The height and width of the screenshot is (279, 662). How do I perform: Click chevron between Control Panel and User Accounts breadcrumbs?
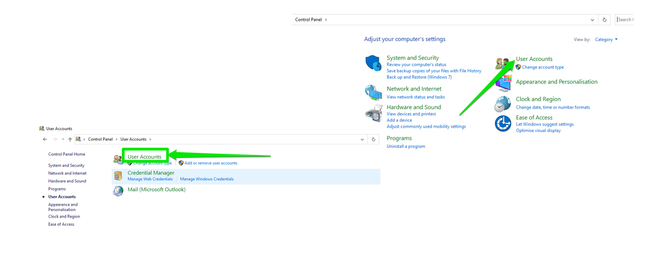click(116, 139)
